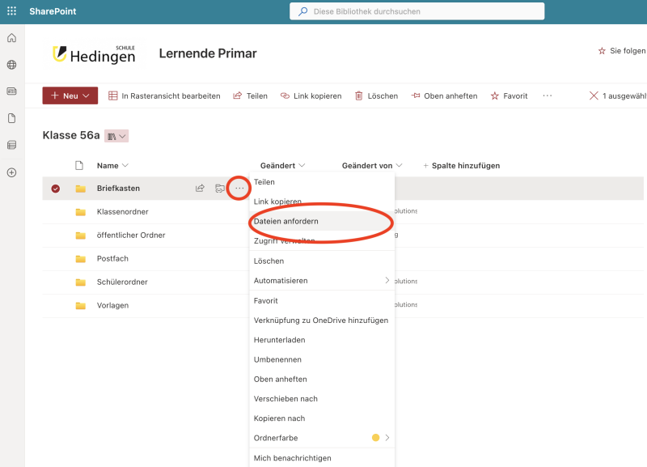Pin selection with Oben anheften toolbar button
This screenshot has height=467, width=647.
[x=443, y=96]
